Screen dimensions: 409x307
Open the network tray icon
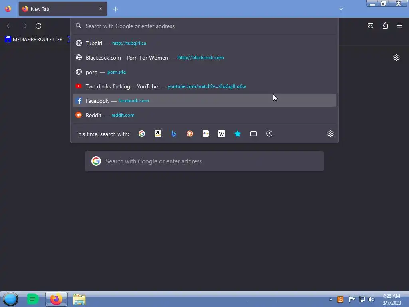tap(362, 299)
